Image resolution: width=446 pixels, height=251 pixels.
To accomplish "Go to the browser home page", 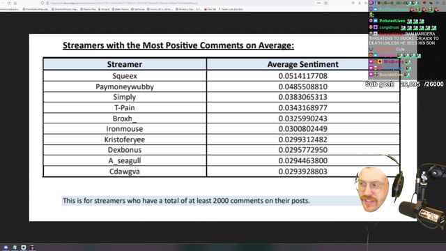I will pos(15,3).
